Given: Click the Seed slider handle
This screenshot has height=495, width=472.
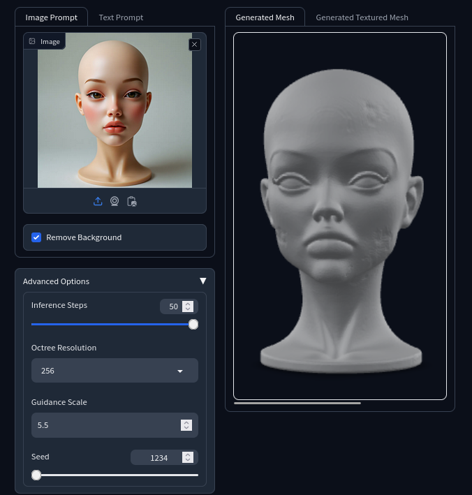Looking at the screenshot, I should (x=36, y=475).
